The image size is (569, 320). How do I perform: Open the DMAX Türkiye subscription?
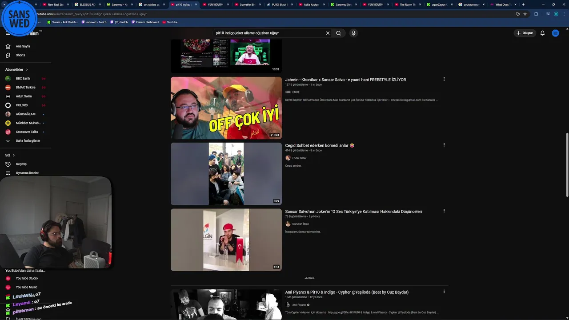(25, 87)
